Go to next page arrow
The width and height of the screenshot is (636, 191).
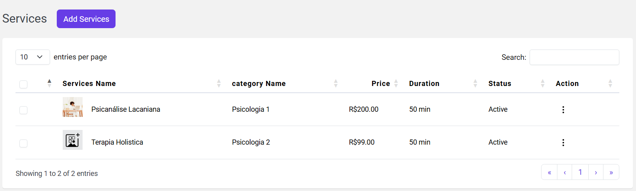point(596,172)
